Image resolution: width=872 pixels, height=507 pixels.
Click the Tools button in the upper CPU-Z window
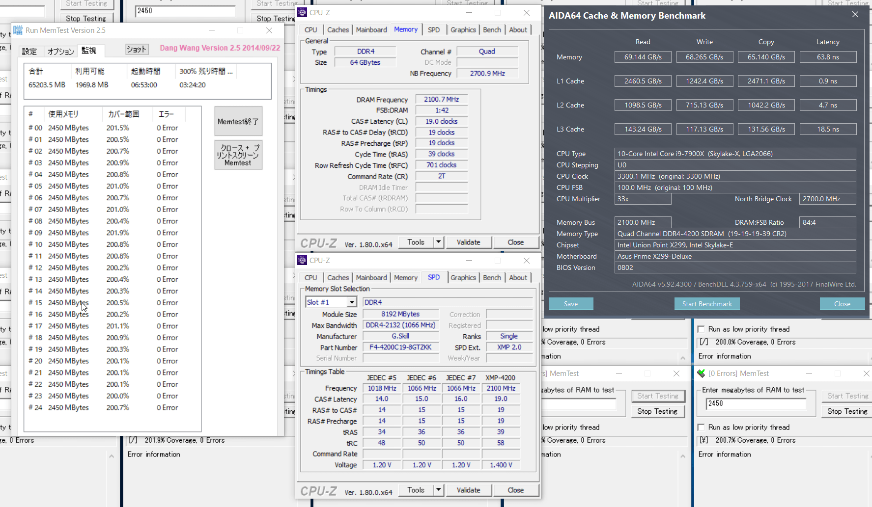click(416, 242)
